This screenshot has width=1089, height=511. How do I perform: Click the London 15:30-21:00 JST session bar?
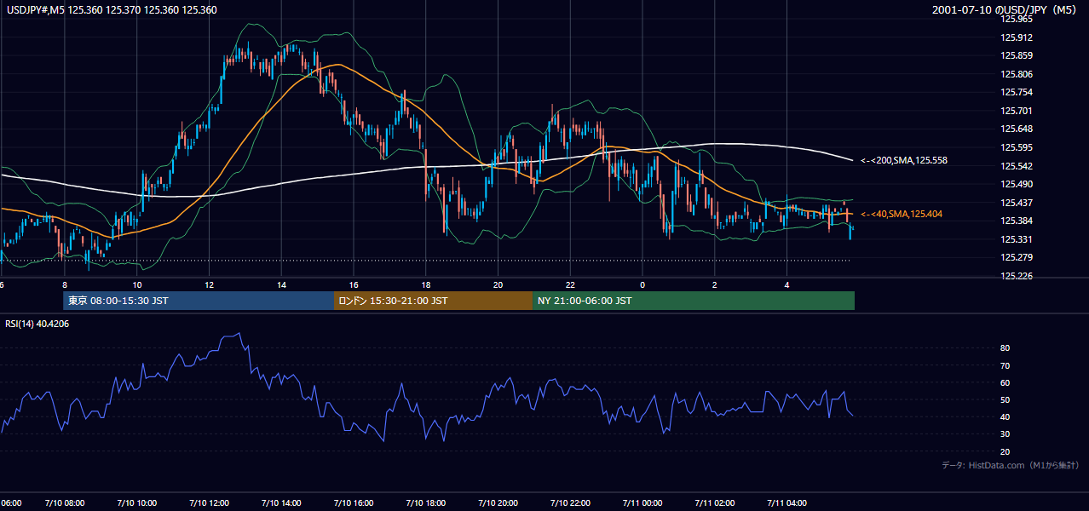point(433,301)
